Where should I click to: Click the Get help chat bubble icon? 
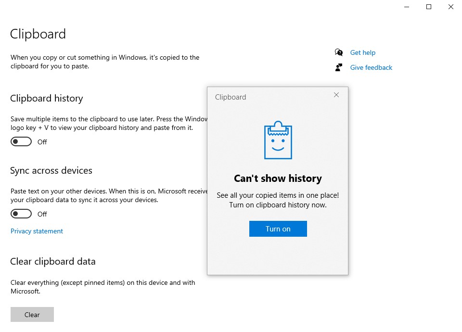tap(339, 52)
